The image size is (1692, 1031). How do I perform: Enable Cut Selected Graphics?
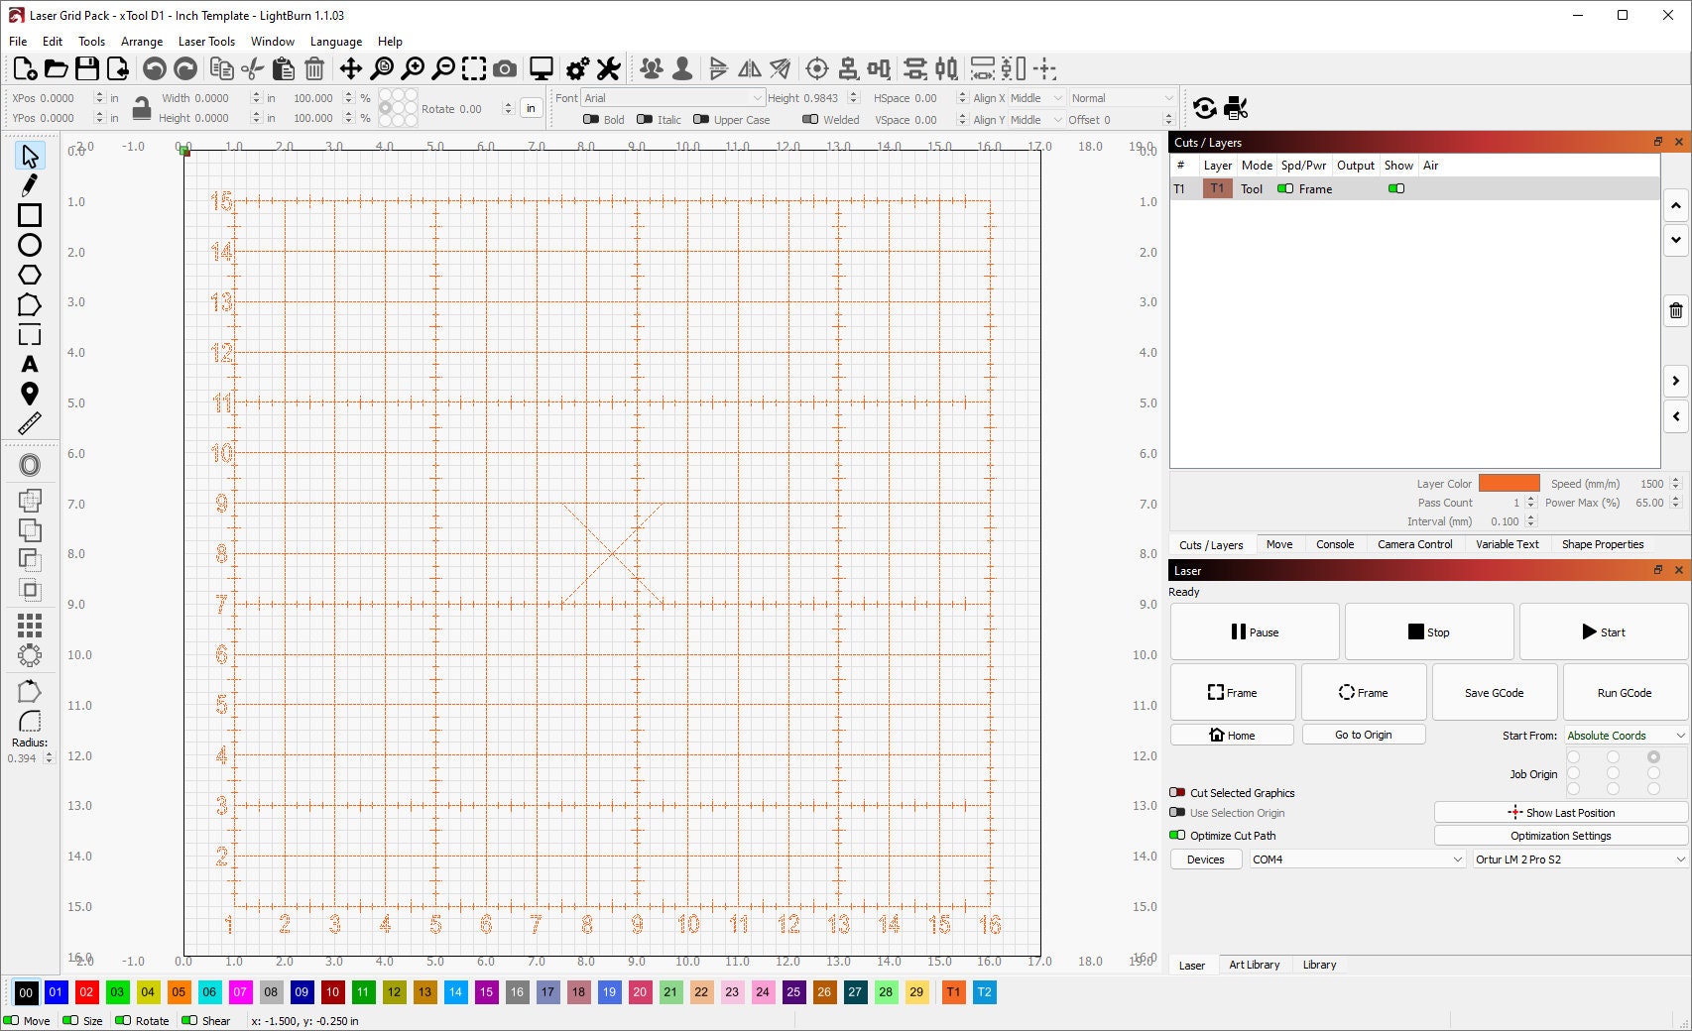(1178, 792)
